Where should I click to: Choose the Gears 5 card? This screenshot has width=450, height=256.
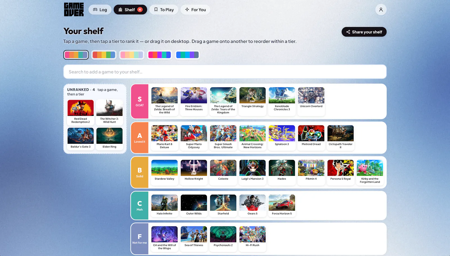253,206
